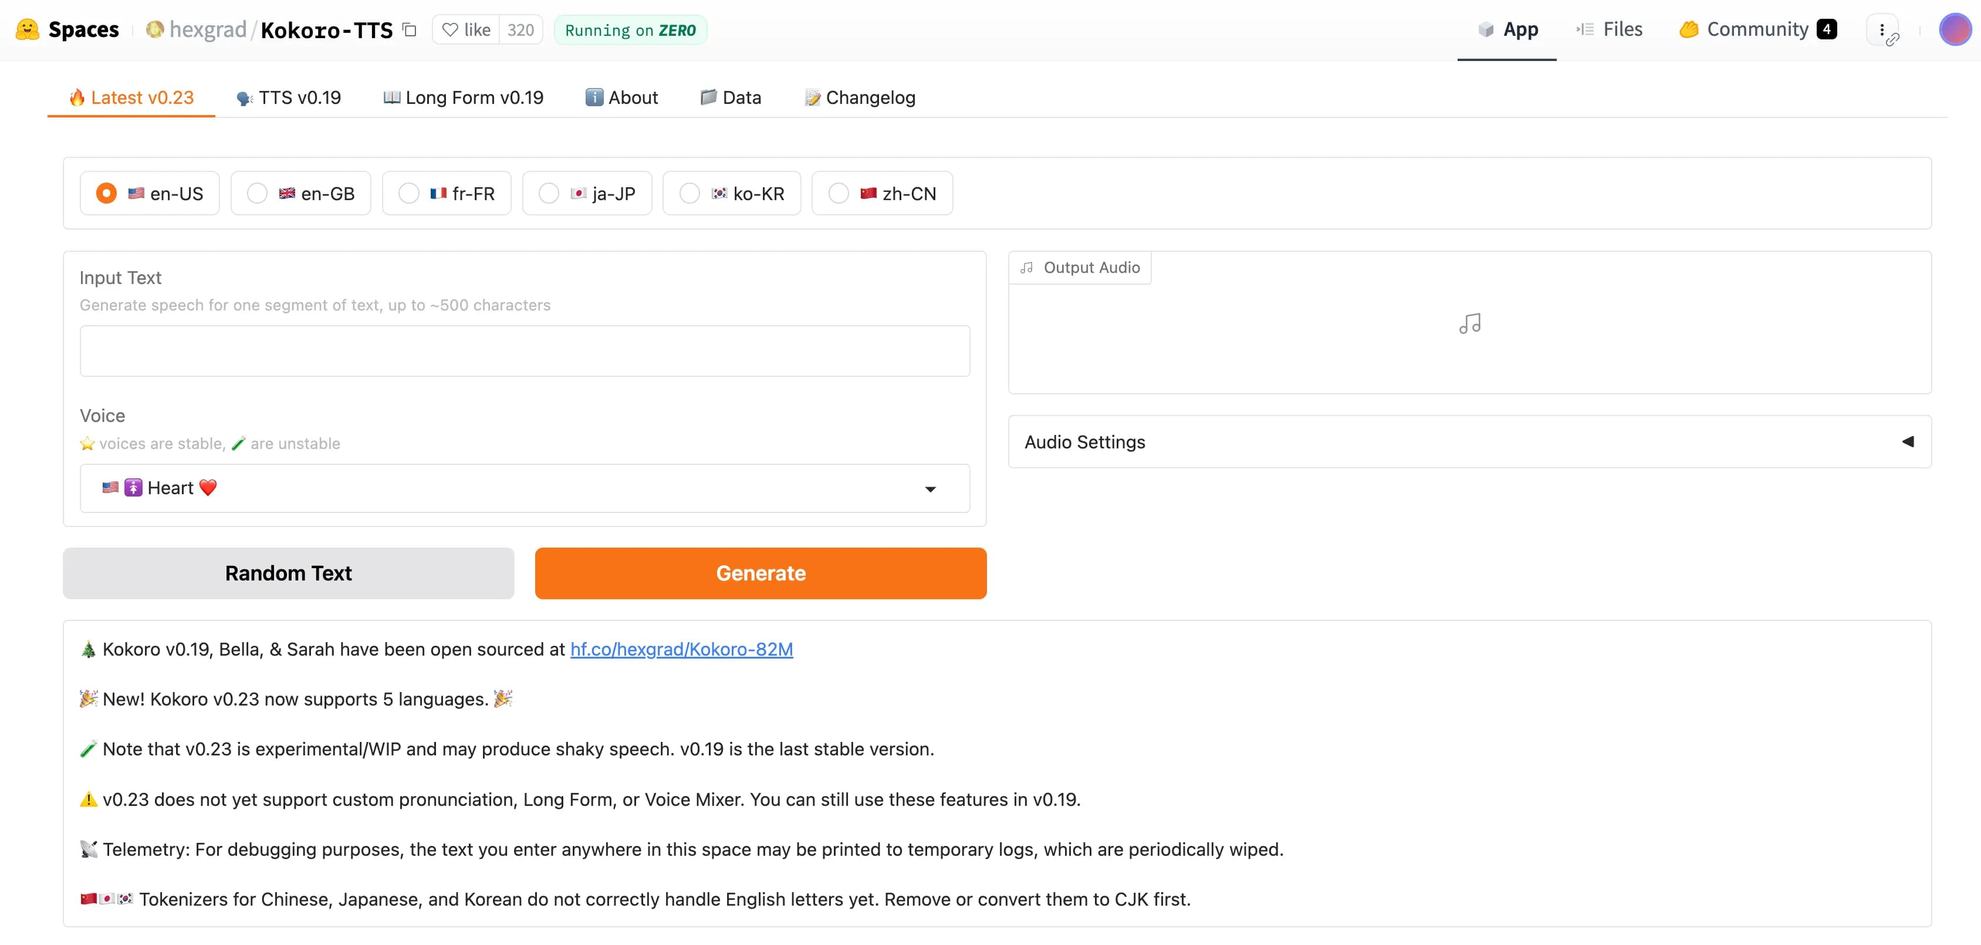Select the ko-KR language radio button
1981x945 pixels.
[x=692, y=192]
